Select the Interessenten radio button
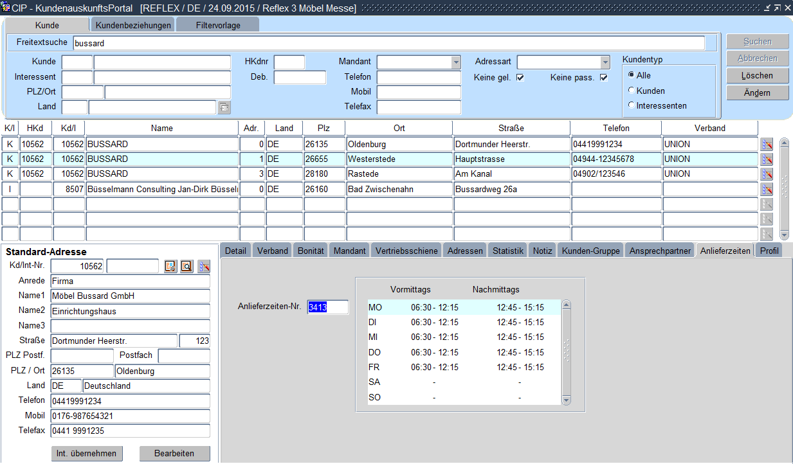793x464 pixels. coord(632,105)
